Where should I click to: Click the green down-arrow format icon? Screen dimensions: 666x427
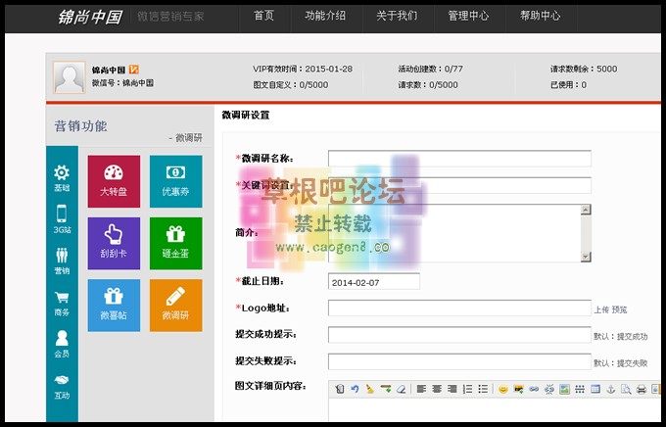point(386,389)
